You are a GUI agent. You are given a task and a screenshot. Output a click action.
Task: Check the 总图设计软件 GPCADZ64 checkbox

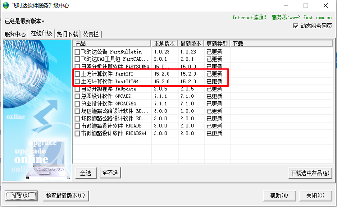pos(77,104)
